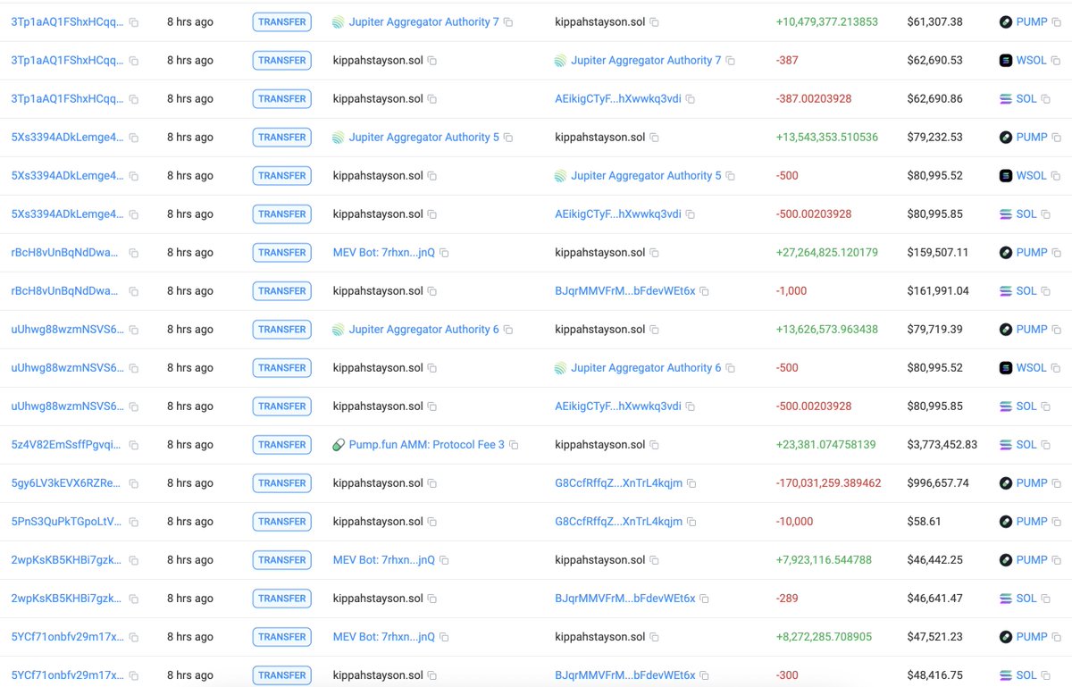Click the TRANSFER badge in the +10,479,377.213853 row
The image size is (1072, 687).
tap(282, 22)
